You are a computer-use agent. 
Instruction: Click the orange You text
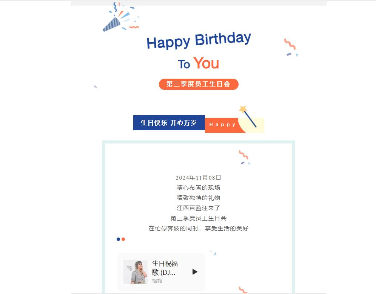[x=206, y=63]
